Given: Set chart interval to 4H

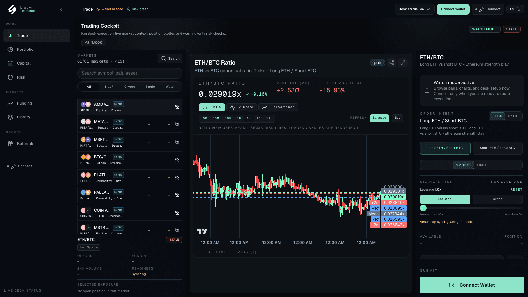Looking at the screenshot, I should pyautogui.click(x=249, y=118).
